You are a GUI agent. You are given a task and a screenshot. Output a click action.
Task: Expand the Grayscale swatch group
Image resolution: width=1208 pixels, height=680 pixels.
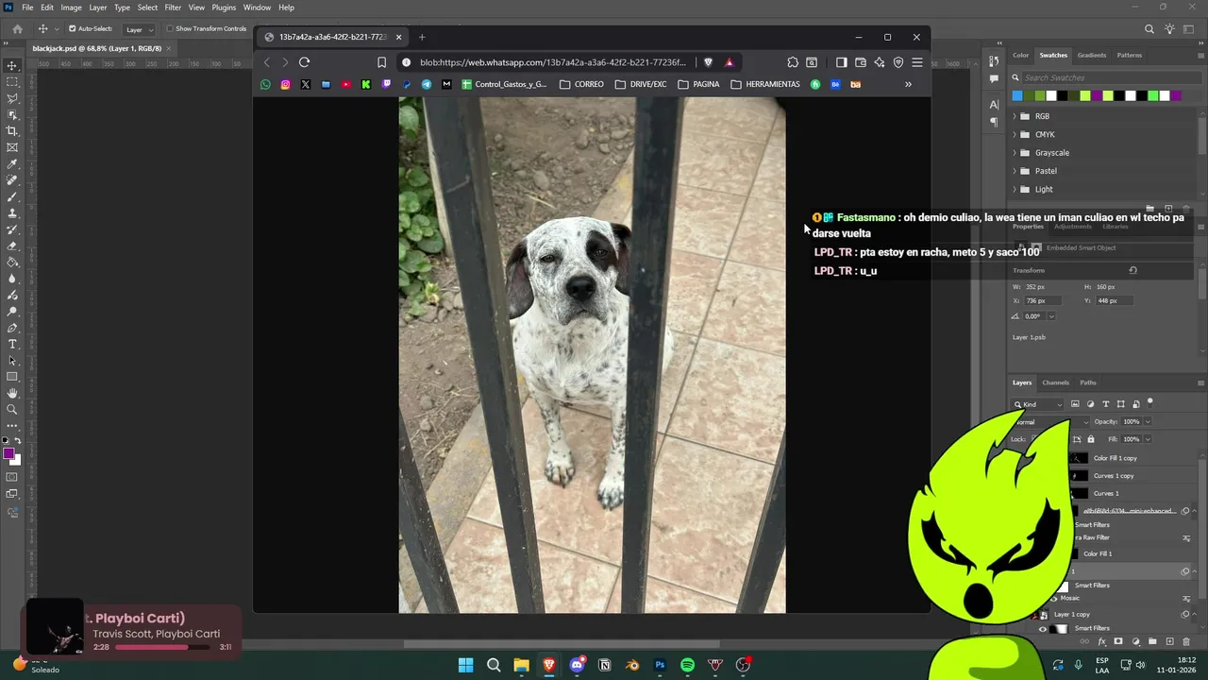tap(1015, 153)
